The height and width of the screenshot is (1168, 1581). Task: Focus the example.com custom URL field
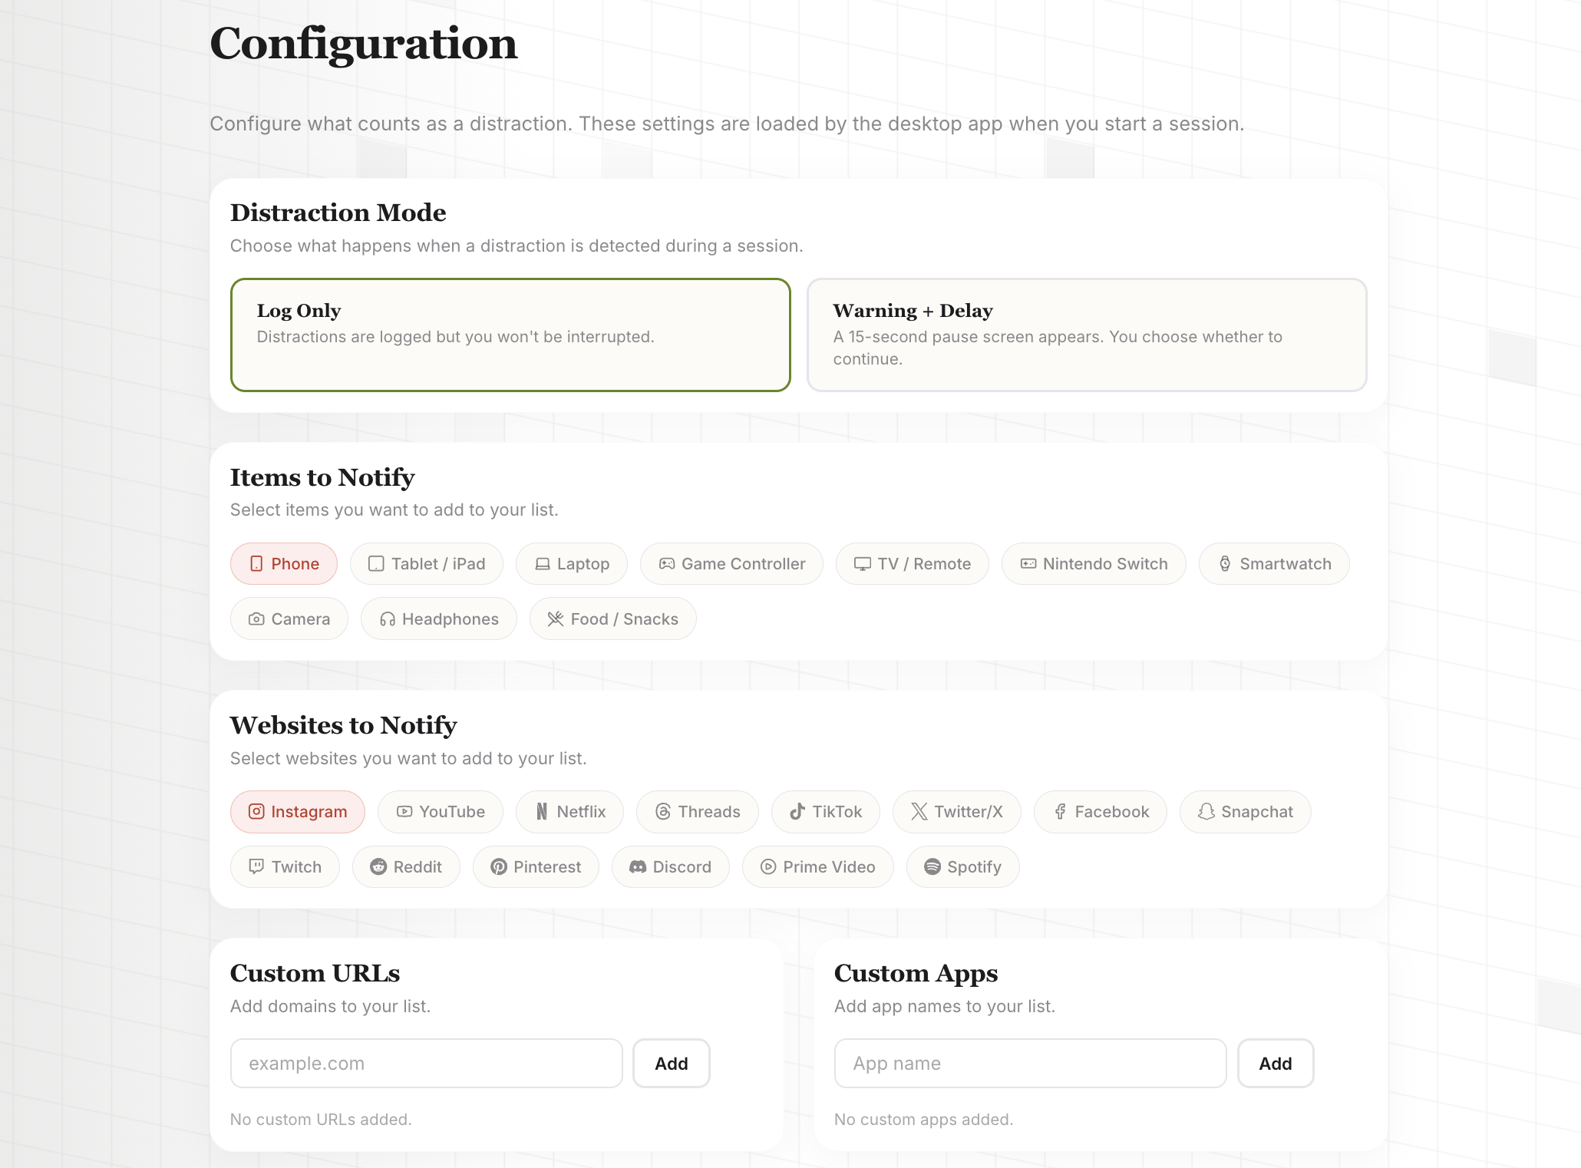(x=427, y=1064)
